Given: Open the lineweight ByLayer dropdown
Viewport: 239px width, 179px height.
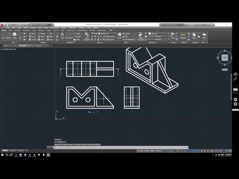Looking at the screenshot, I should [x=159, y=37].
